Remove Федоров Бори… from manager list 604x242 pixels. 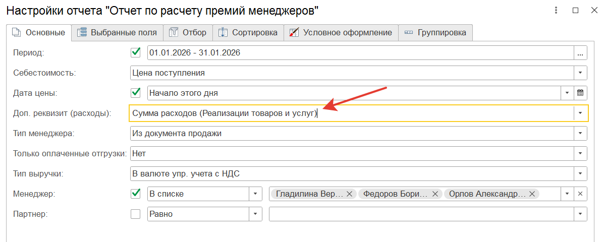click(x=435, y=194)
